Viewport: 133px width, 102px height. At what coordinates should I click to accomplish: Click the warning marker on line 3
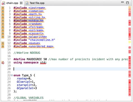click(3, 14)
